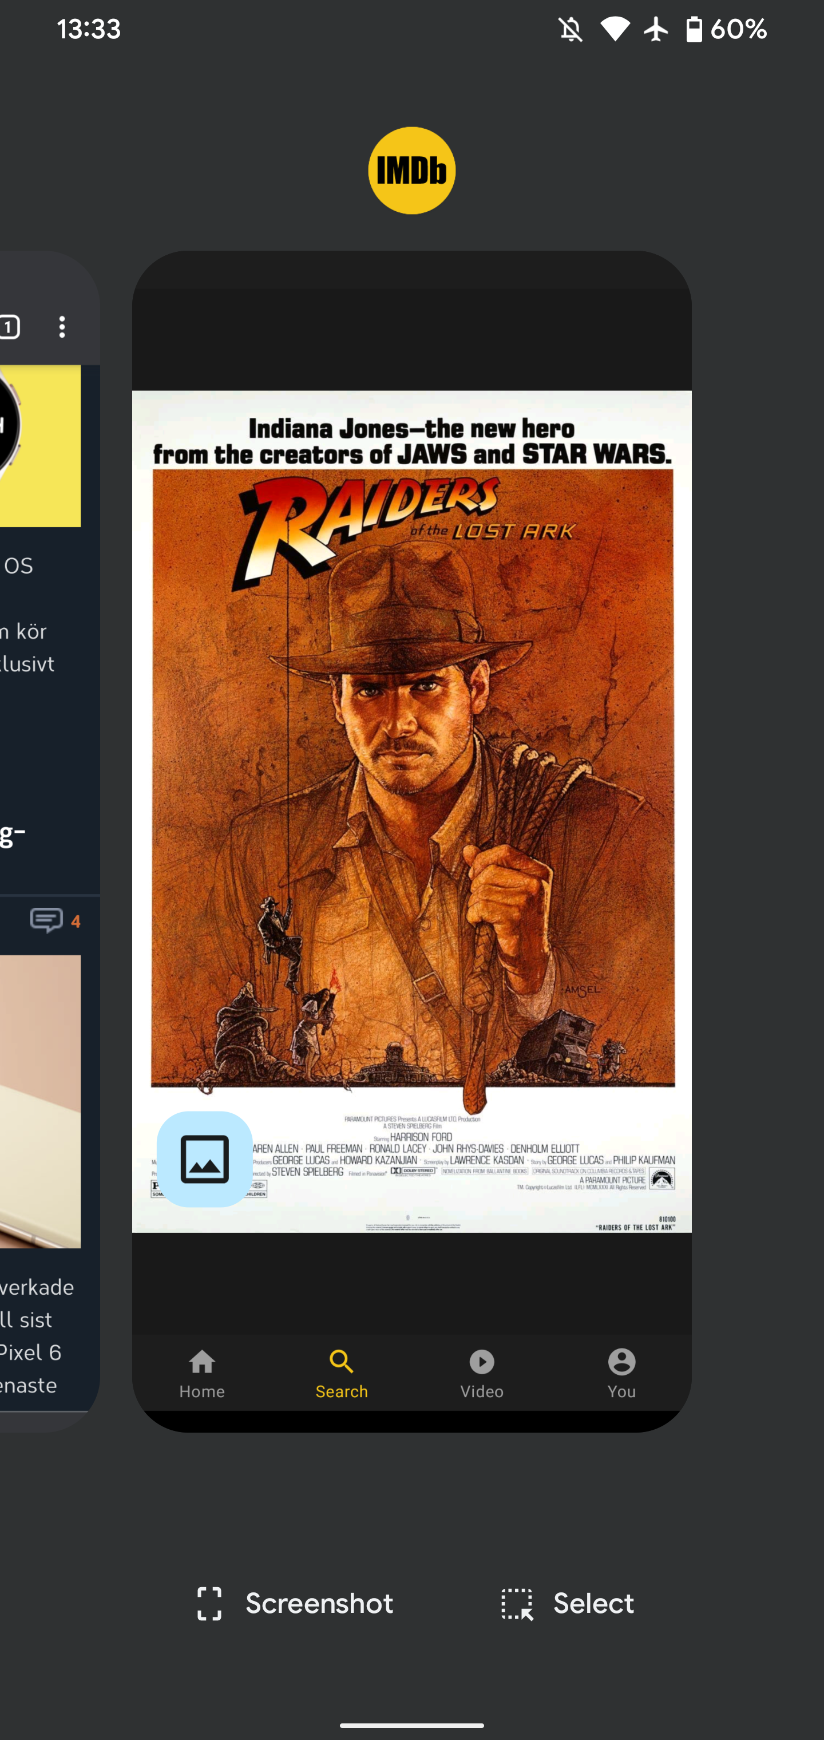Tap the tab count icon in browser card
This screenshot has width=824, height=1740.
[x=9, y=327]
